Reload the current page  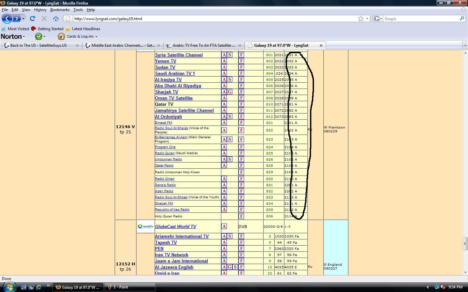[32, 18]
